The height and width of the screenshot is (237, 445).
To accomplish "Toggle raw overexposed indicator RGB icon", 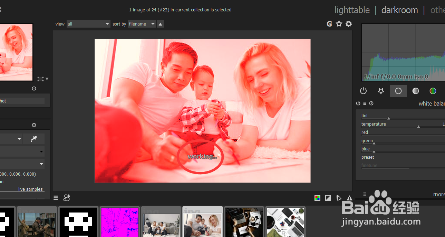I will [317, 198].
